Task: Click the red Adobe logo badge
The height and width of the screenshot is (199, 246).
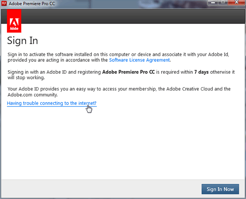Action: tap(14, 21)
